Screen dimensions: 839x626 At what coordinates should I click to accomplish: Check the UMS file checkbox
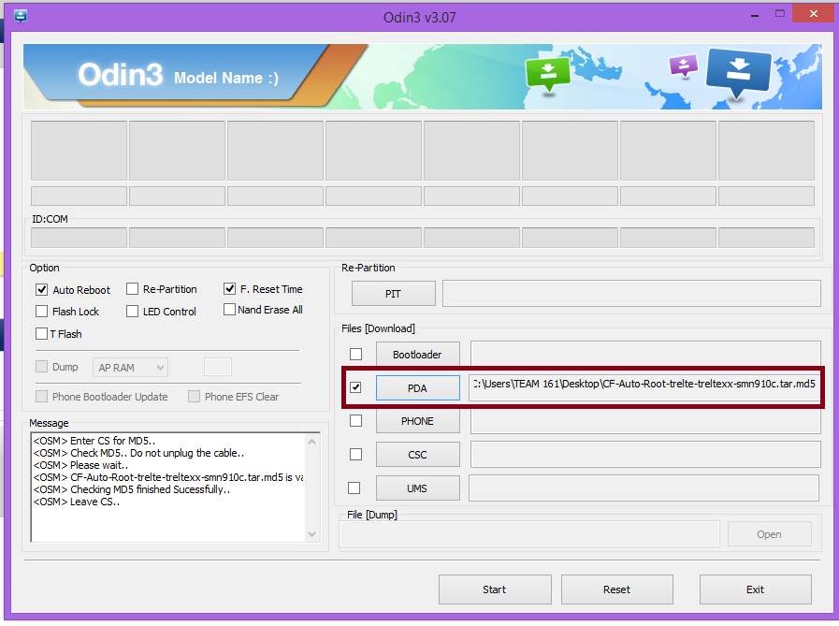(x=354, y=488)
